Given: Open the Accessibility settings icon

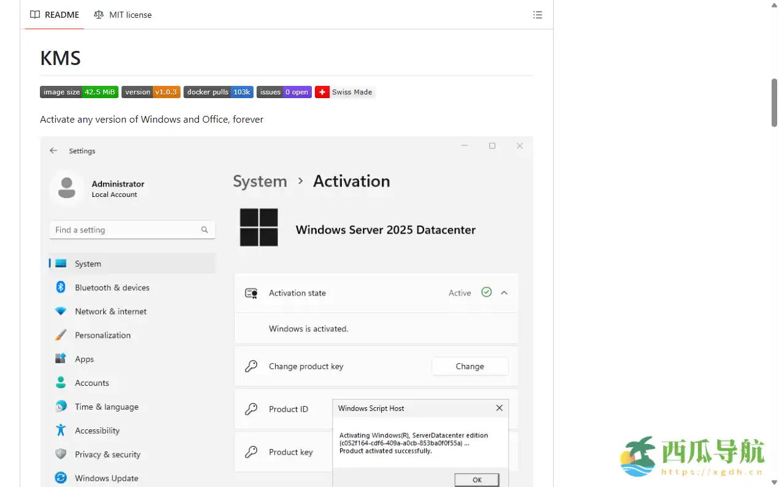Looking at the screenshot, I should click(61, 430).
